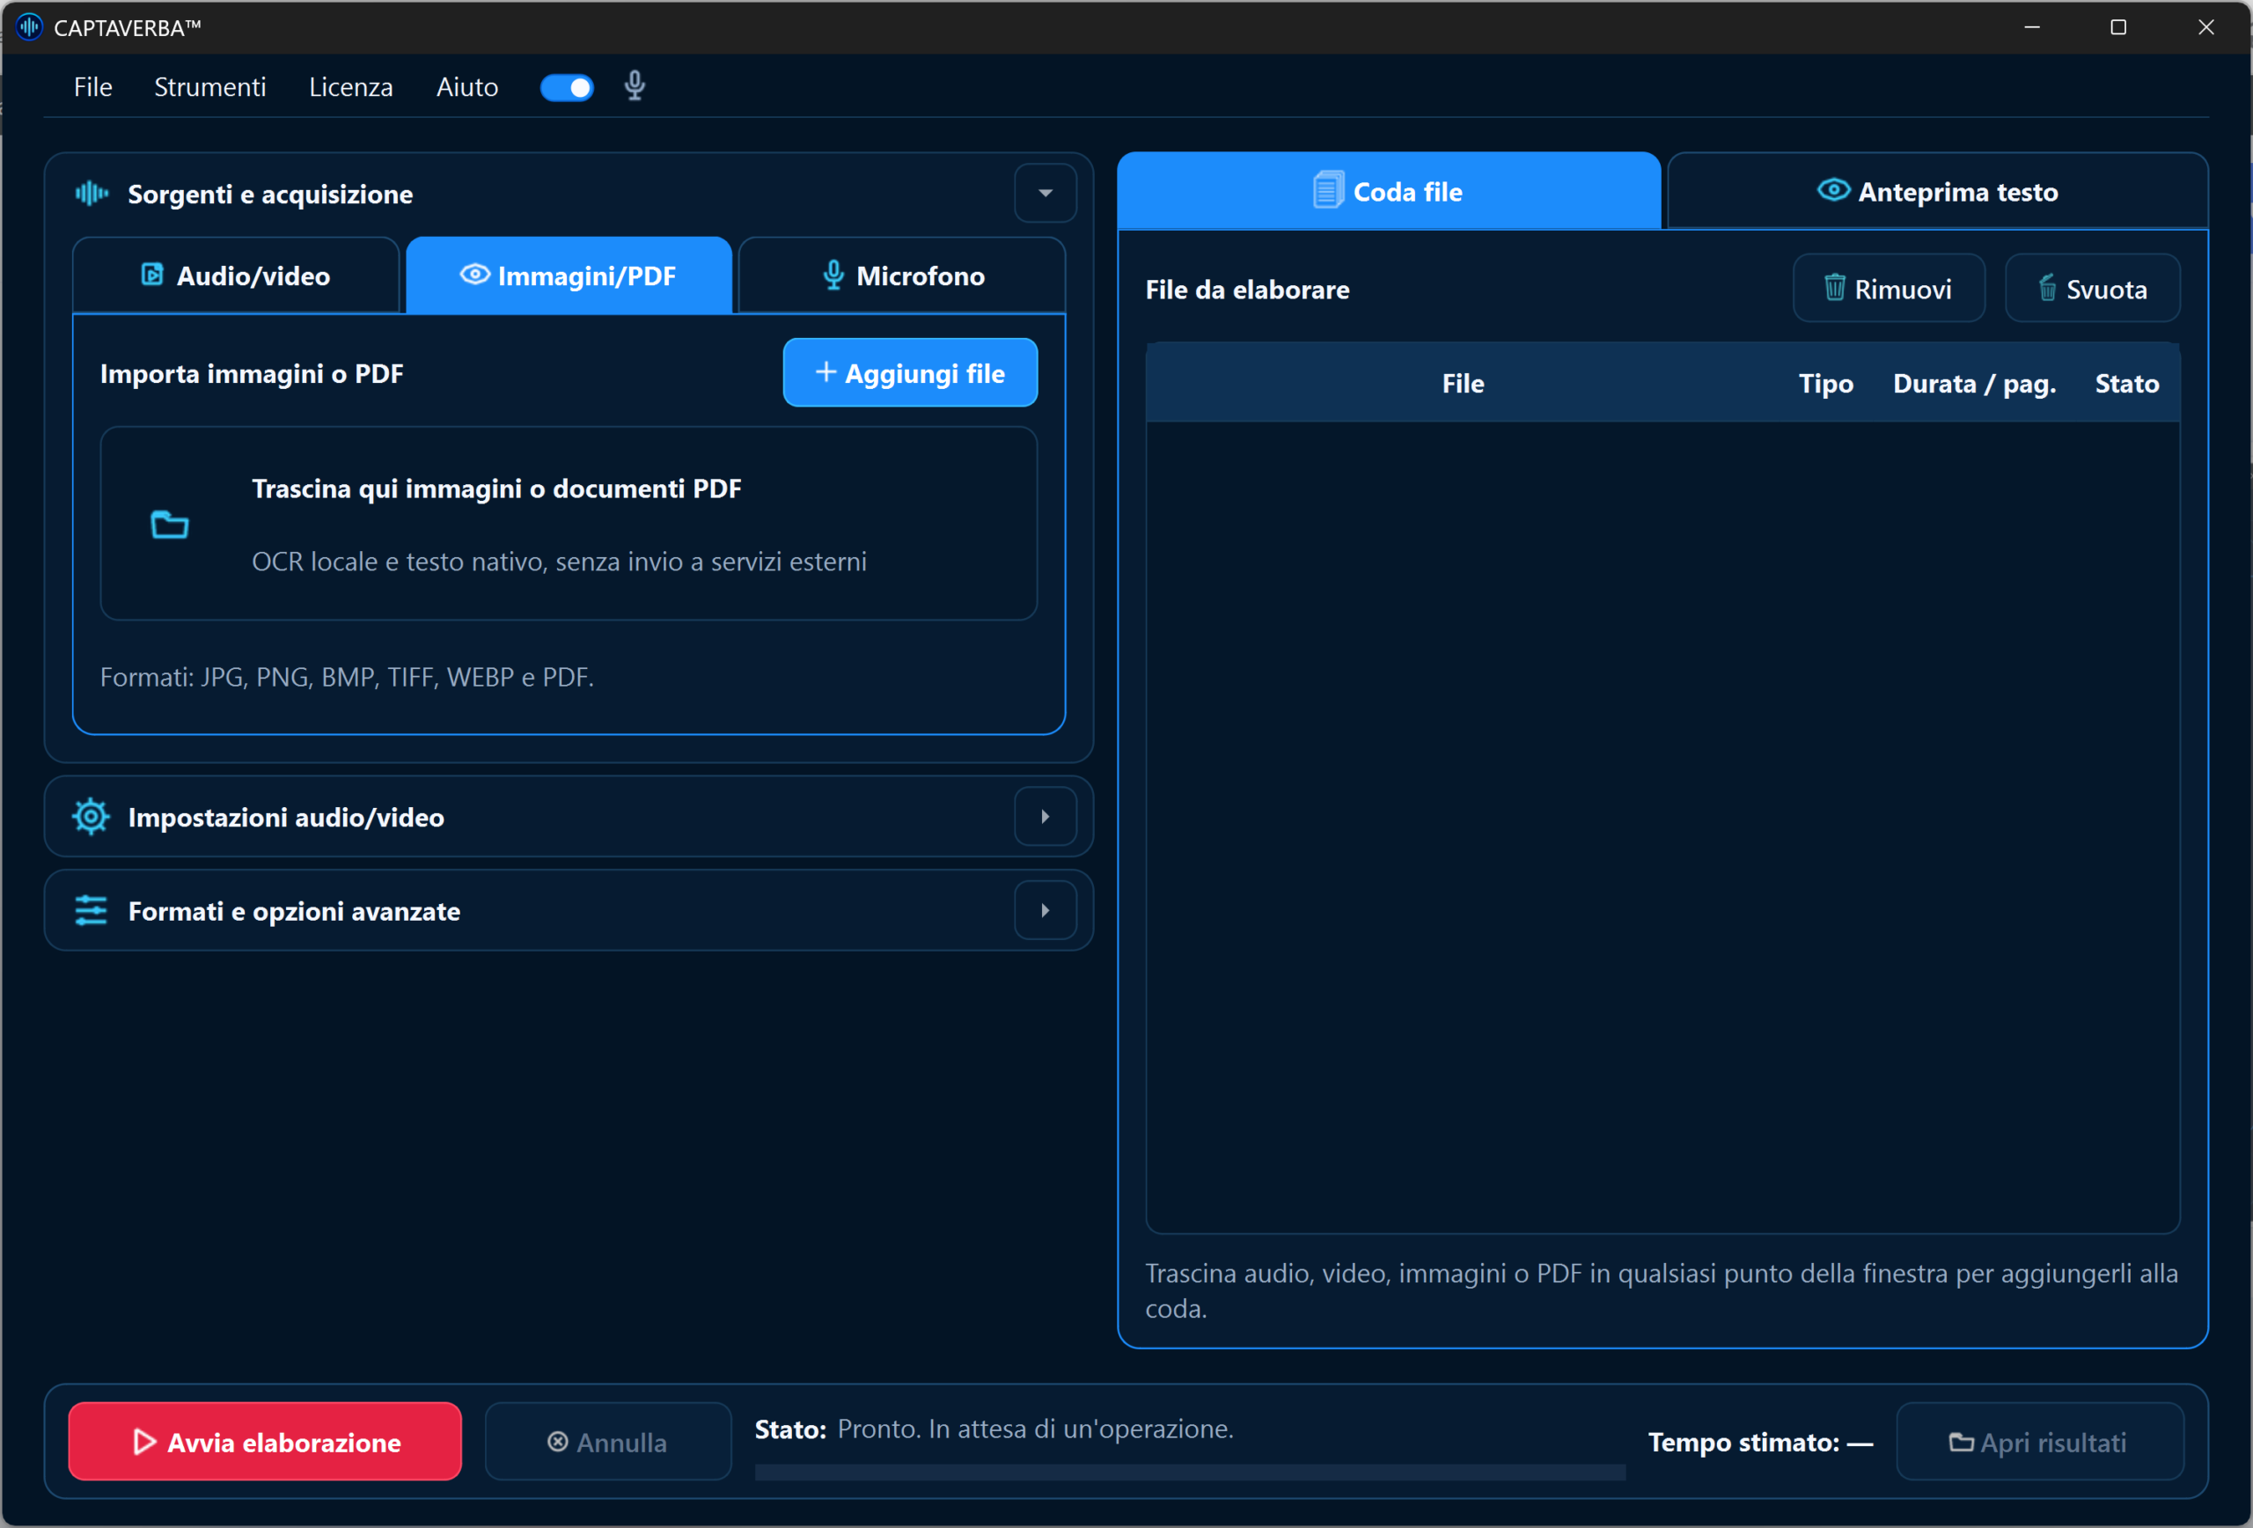Click the Durata / pag. column header

click(1974, 383)
